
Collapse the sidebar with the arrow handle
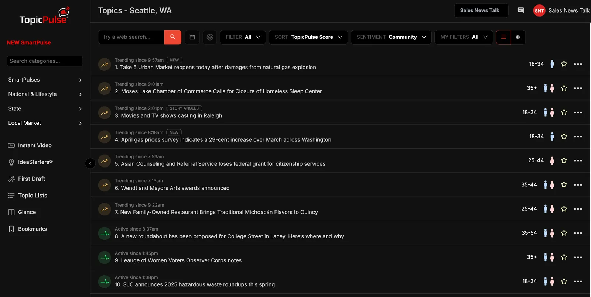coord(90,163)
